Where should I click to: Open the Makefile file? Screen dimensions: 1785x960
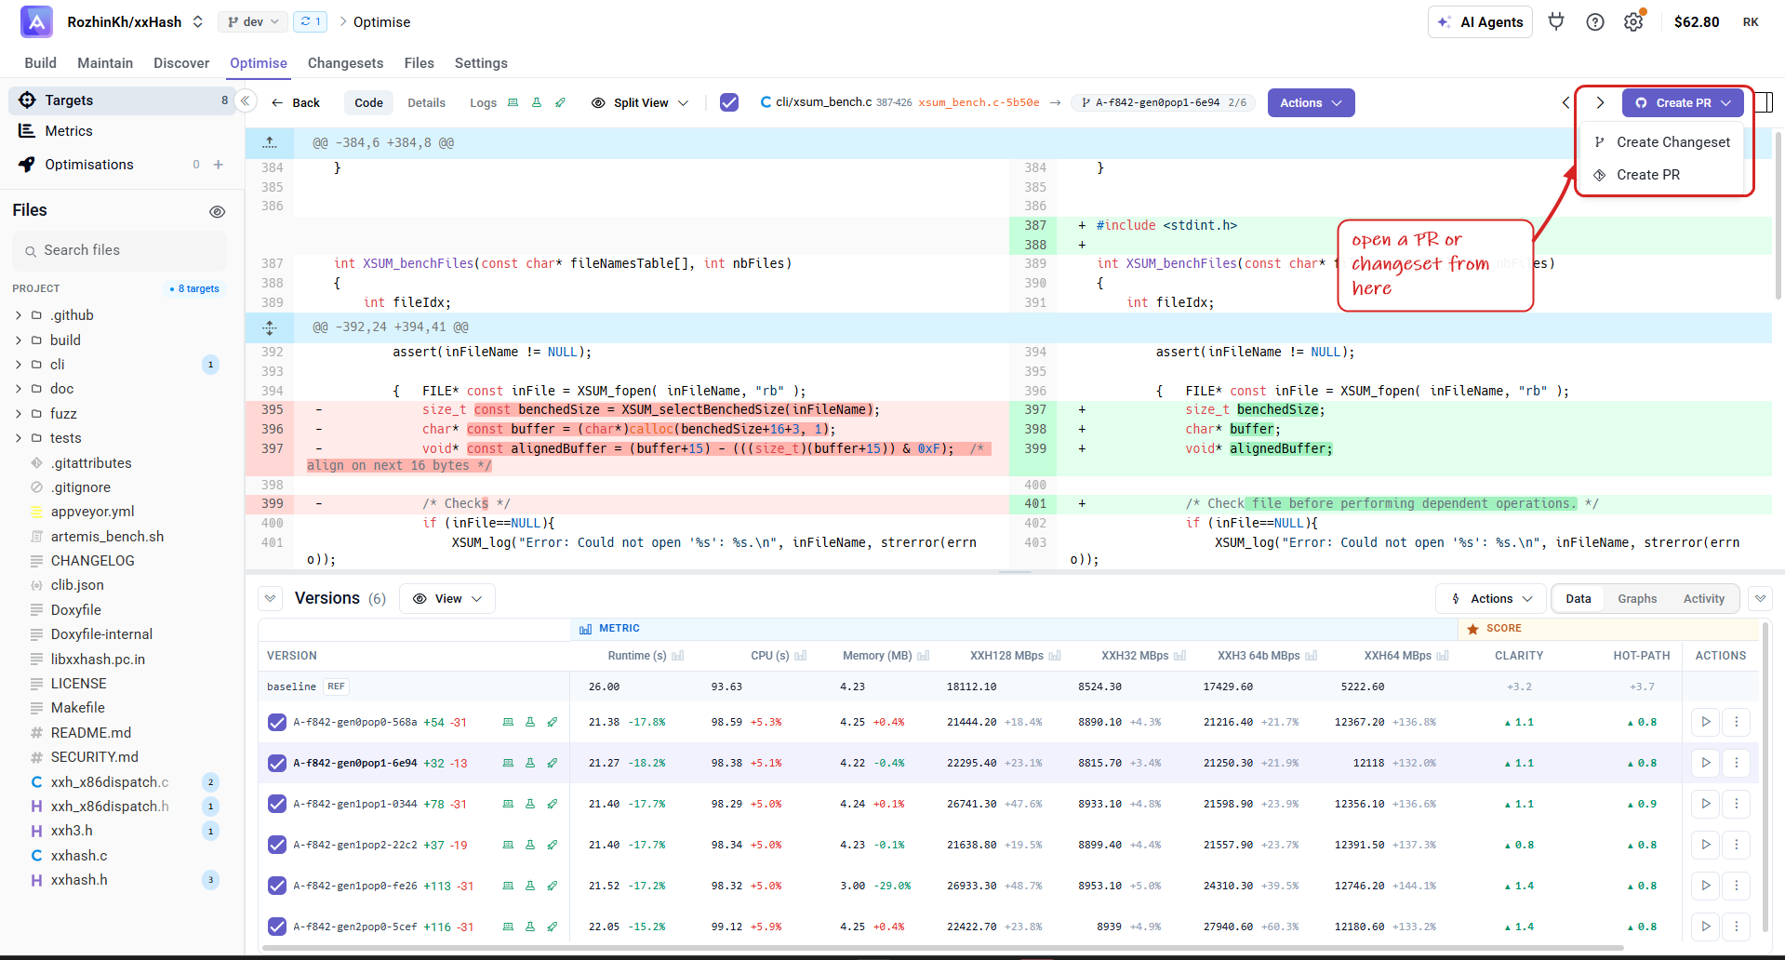[78, 708]
